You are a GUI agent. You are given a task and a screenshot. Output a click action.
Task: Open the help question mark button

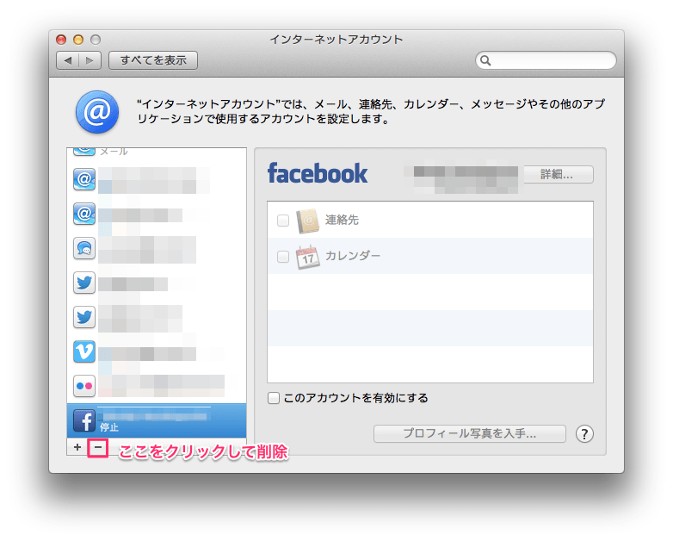point(584,434)
